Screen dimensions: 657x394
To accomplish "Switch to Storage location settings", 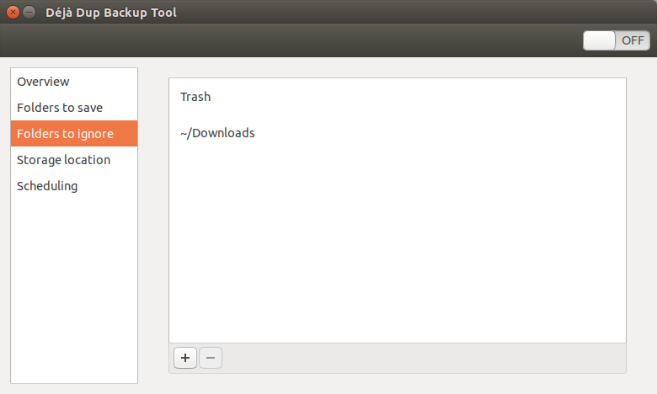I will [x=63, y=160].
